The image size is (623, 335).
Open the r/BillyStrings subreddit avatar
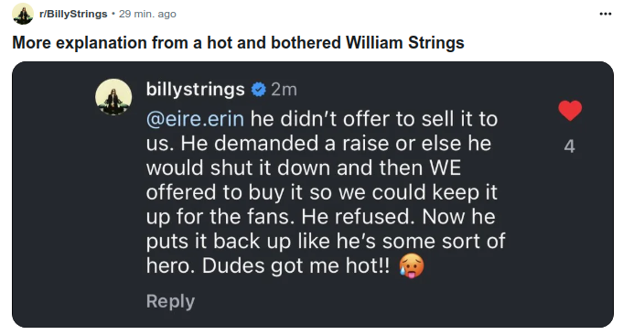23,14
